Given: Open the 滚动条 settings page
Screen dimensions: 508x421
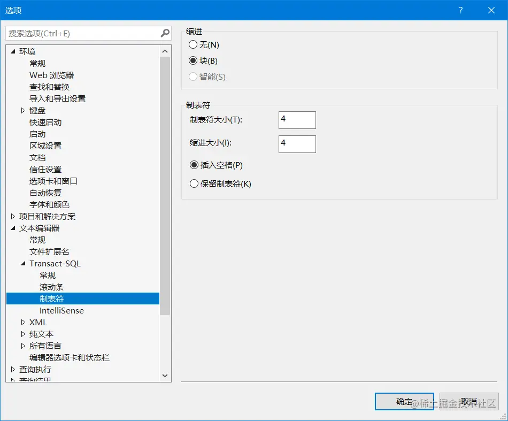Looking at the screenshot, I should [x=51, y=287].
